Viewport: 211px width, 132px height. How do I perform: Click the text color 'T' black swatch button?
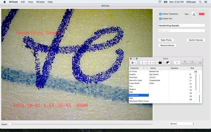159,63
